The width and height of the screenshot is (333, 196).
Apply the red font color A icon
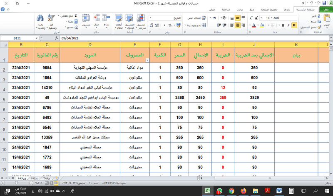253,25
